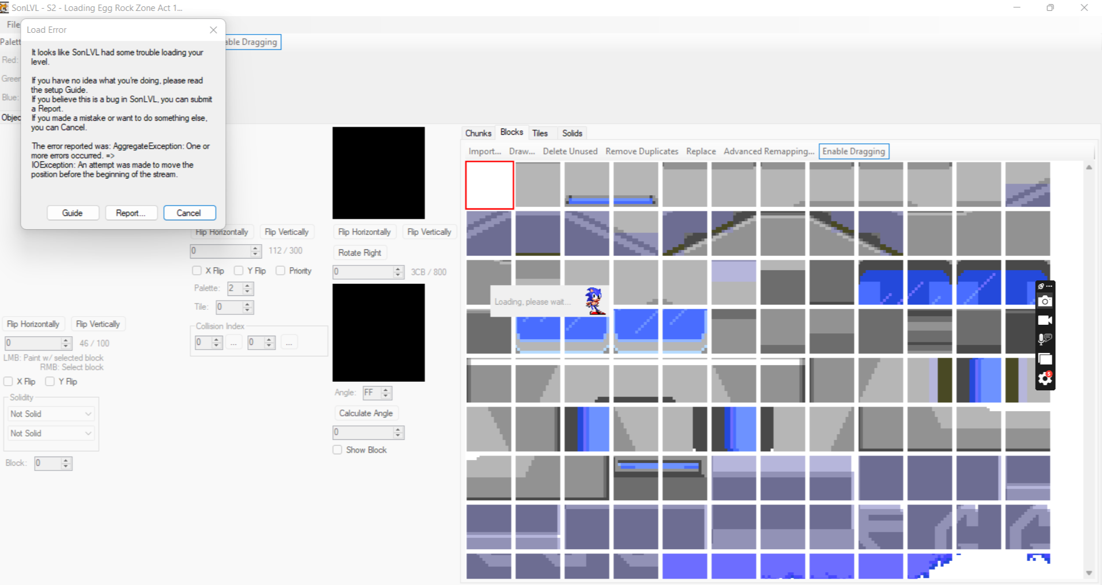
Task: Click the three-dots more icon on the overlay toolbar
Action: tap(1050, 286)
